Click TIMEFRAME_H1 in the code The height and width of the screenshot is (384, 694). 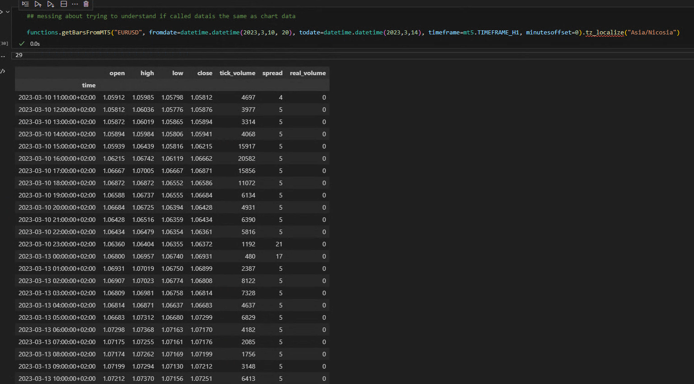tap(498, 32)
